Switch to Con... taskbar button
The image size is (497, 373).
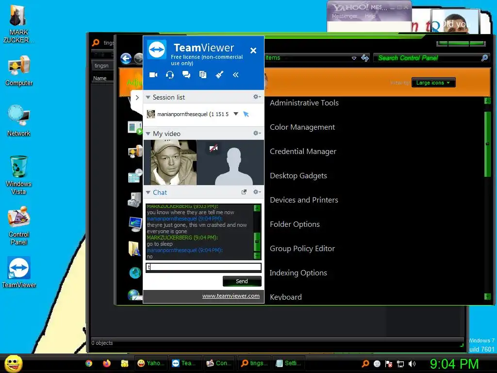point(220,363)
